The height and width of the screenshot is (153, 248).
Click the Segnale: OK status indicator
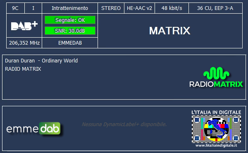click(x=70, y=20)
